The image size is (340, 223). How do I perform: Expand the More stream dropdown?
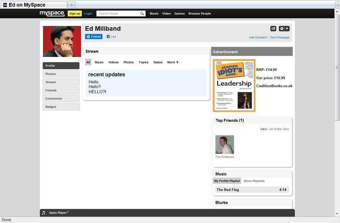pyautogui.click(x=173, y=62)
